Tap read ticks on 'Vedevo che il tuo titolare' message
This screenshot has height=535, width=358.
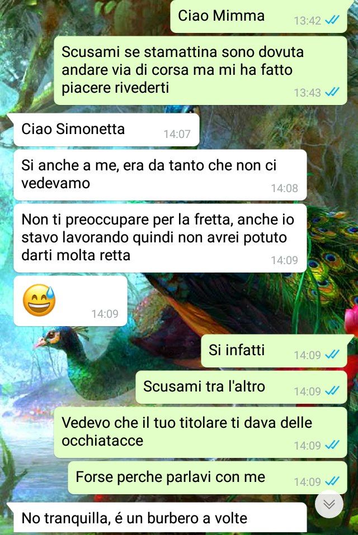pos(332,445)
